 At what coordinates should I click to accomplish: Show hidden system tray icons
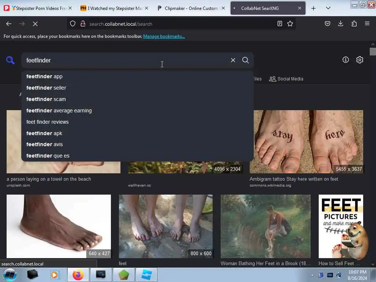pos(312,275)
